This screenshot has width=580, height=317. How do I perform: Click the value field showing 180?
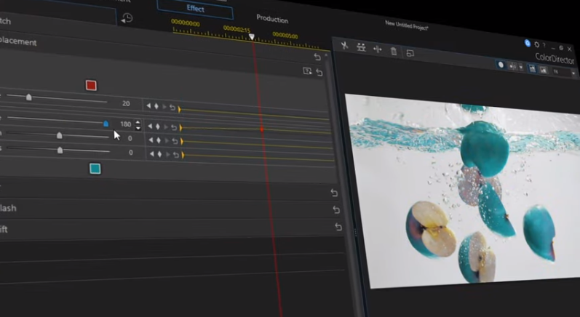tap(126, 124)
